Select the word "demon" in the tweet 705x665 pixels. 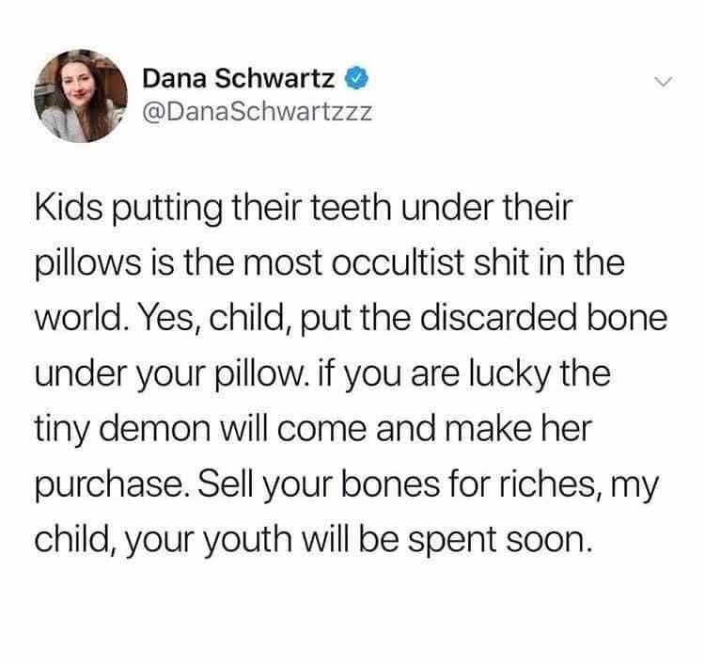[x=154, y=429]
